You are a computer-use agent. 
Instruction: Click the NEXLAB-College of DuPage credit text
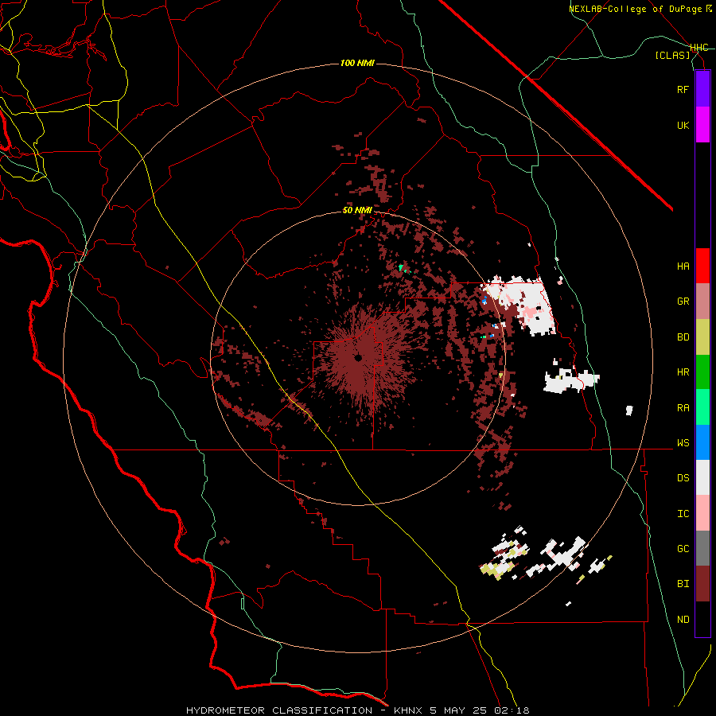click(635, 9)
